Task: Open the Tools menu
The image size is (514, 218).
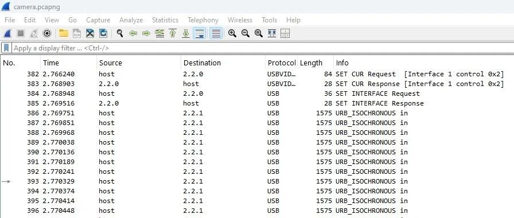Action: (269, 20)
